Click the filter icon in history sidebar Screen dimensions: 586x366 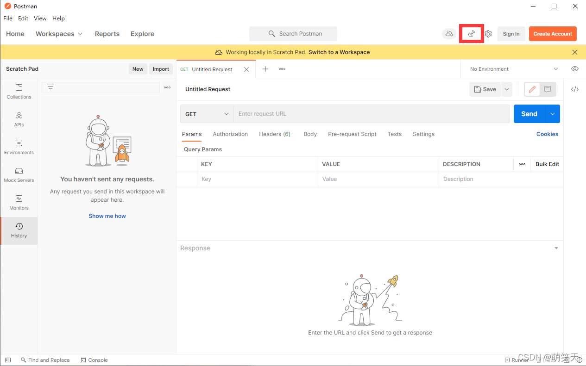pyautogui.click(x=50, y=87)
